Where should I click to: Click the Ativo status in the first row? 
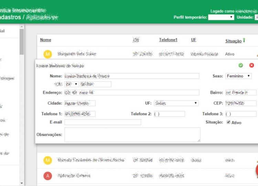[230, 54]
